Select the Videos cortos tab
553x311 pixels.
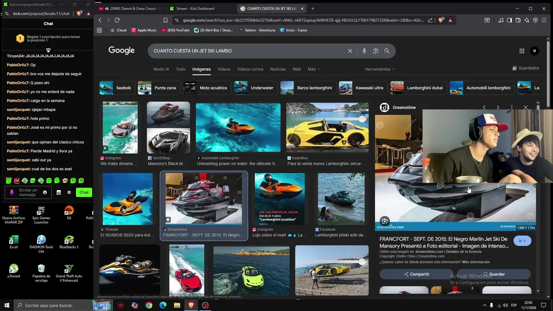click(x=250, y=69)
